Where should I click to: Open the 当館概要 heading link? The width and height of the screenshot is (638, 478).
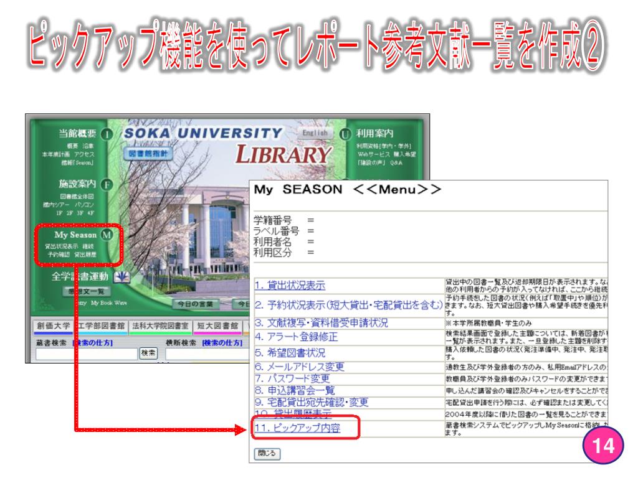(x=77, y=133)
